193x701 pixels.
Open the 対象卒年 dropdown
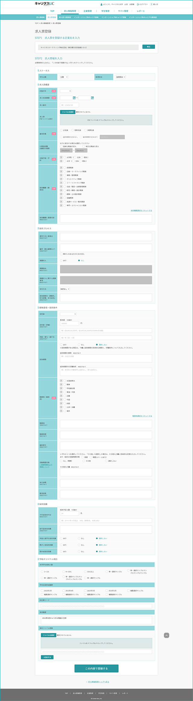click(66, 91)
